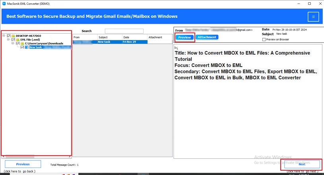The width and height of the screenshot is (324, 175).
Task: Switch to the Preview tab
Action: pyautogui.click(x=184, y=38)
